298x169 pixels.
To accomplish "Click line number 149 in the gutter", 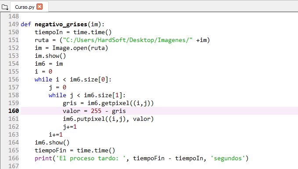I will click(14, 24).
